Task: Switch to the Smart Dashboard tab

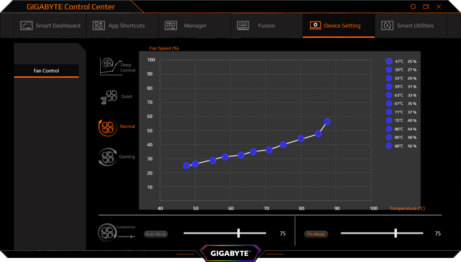Action: point(50,26)
